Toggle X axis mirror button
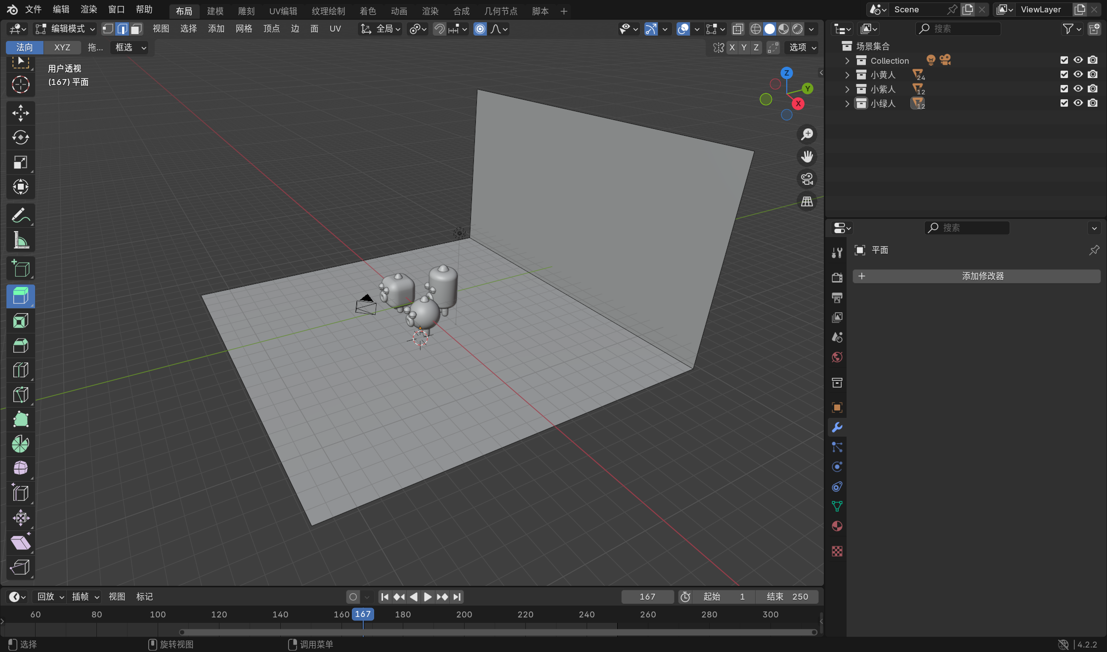 [x=732, y=47]
